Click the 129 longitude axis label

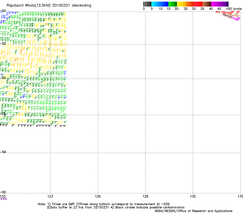[145, 196]
